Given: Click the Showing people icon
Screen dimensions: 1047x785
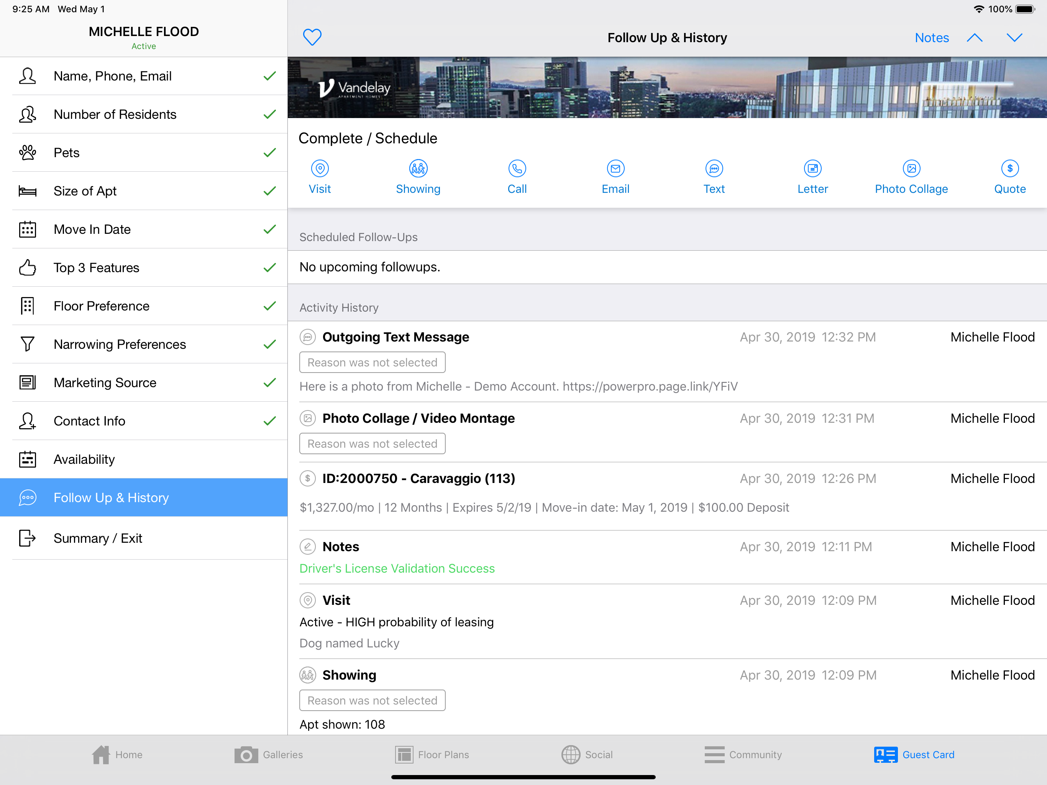Looking at the screenshot, I should (418, 168).
